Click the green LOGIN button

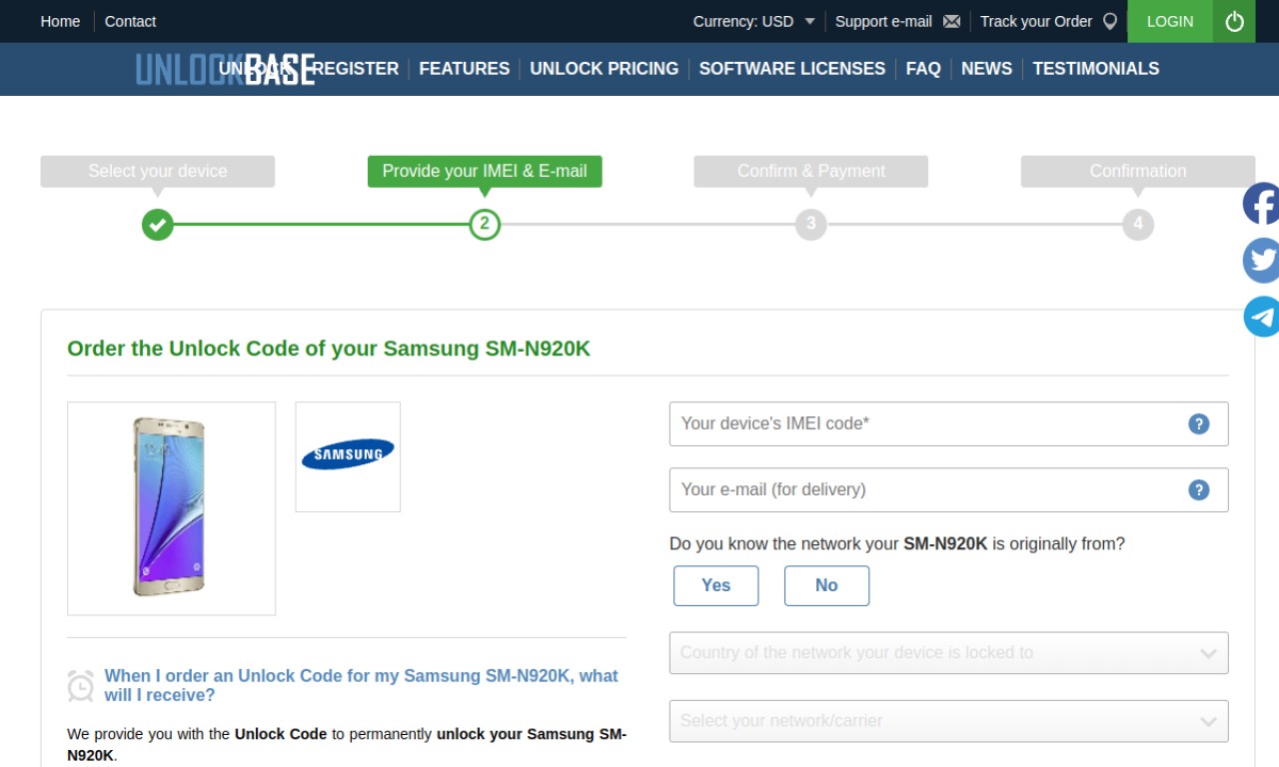tap(1170, 21)
